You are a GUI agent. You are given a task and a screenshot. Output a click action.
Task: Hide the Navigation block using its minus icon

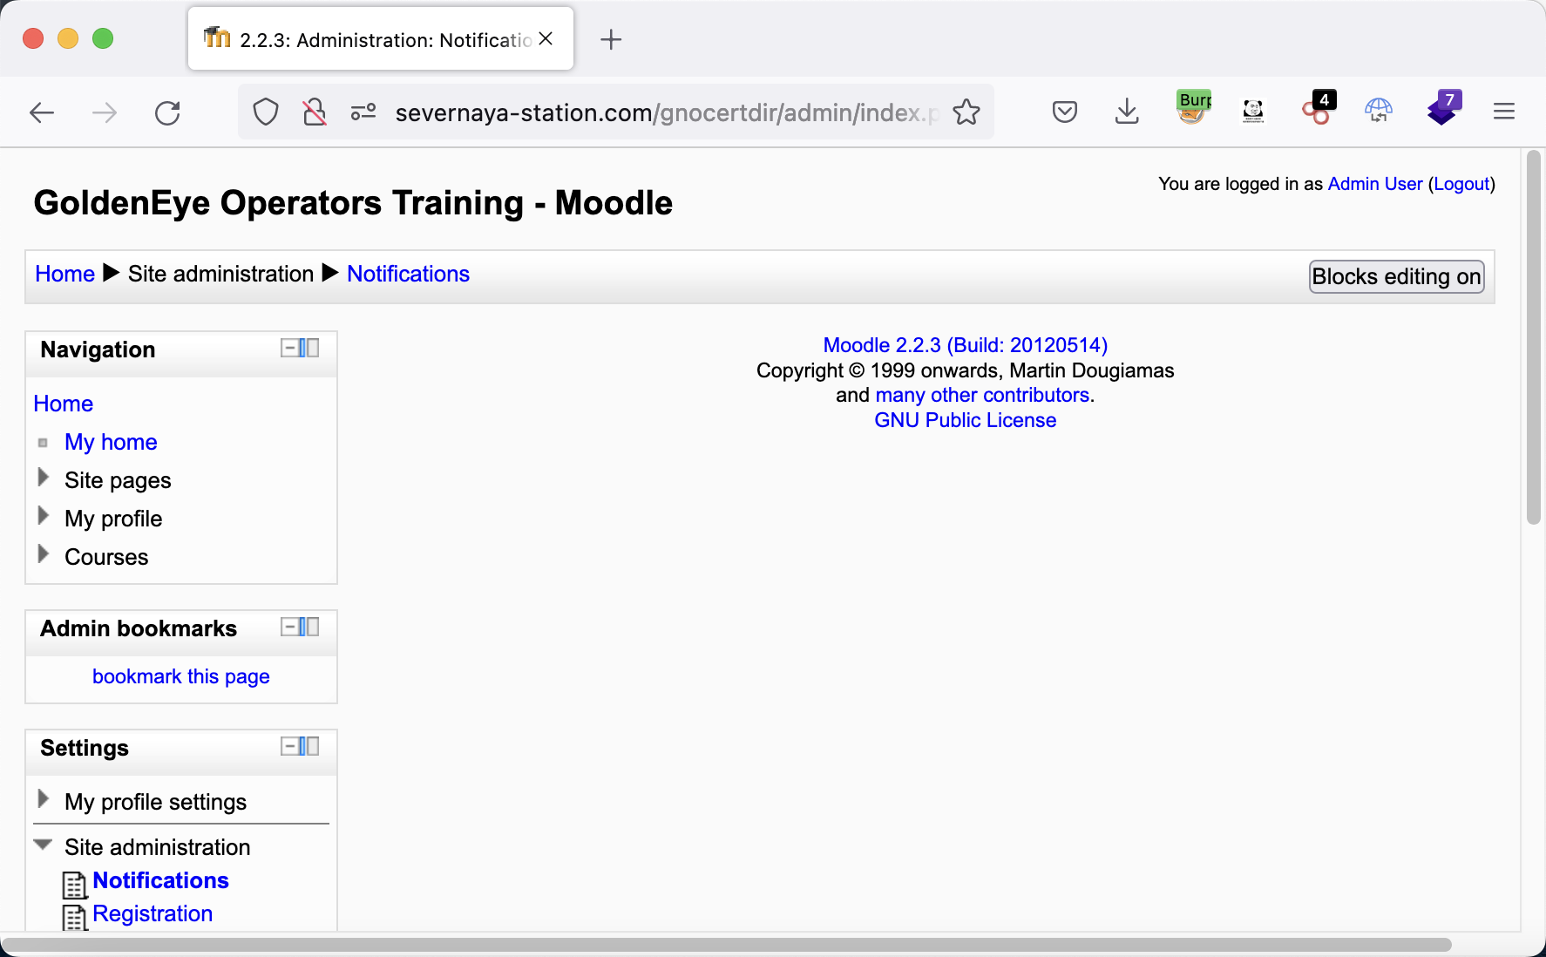click(x=288, y=349)
